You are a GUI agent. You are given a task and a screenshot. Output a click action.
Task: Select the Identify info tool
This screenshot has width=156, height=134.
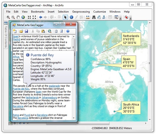coord(71,17)
